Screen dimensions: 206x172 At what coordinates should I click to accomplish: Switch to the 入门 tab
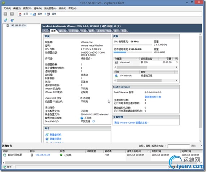(46, 31)
